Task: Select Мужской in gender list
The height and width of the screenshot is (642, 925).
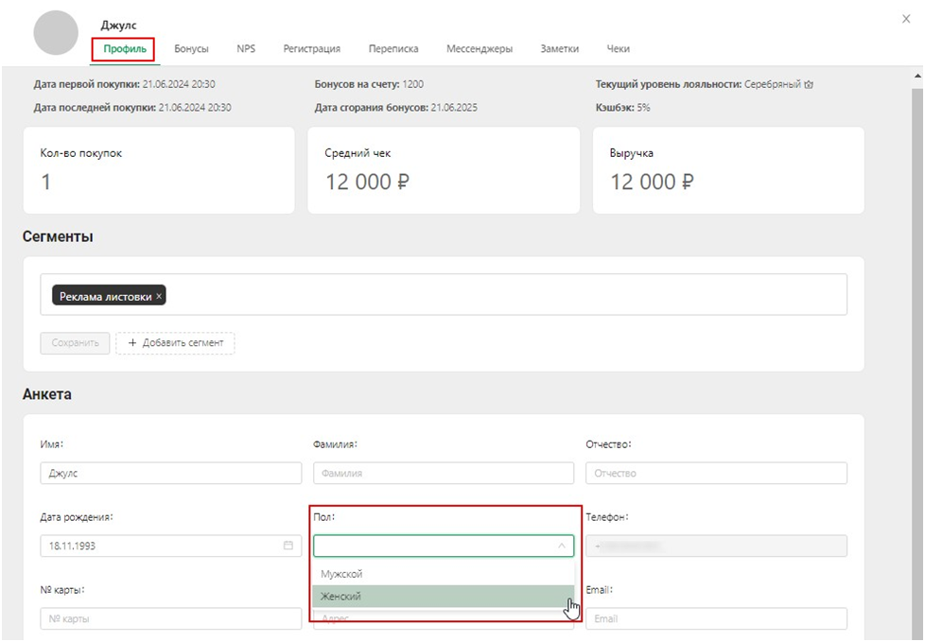Action: 444,574
